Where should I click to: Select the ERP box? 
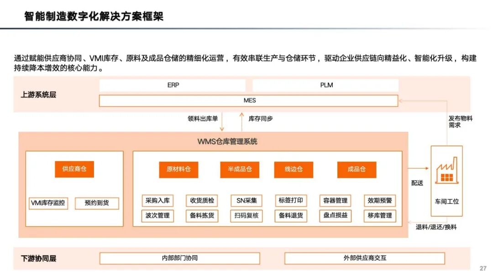[x=172, y=86]
